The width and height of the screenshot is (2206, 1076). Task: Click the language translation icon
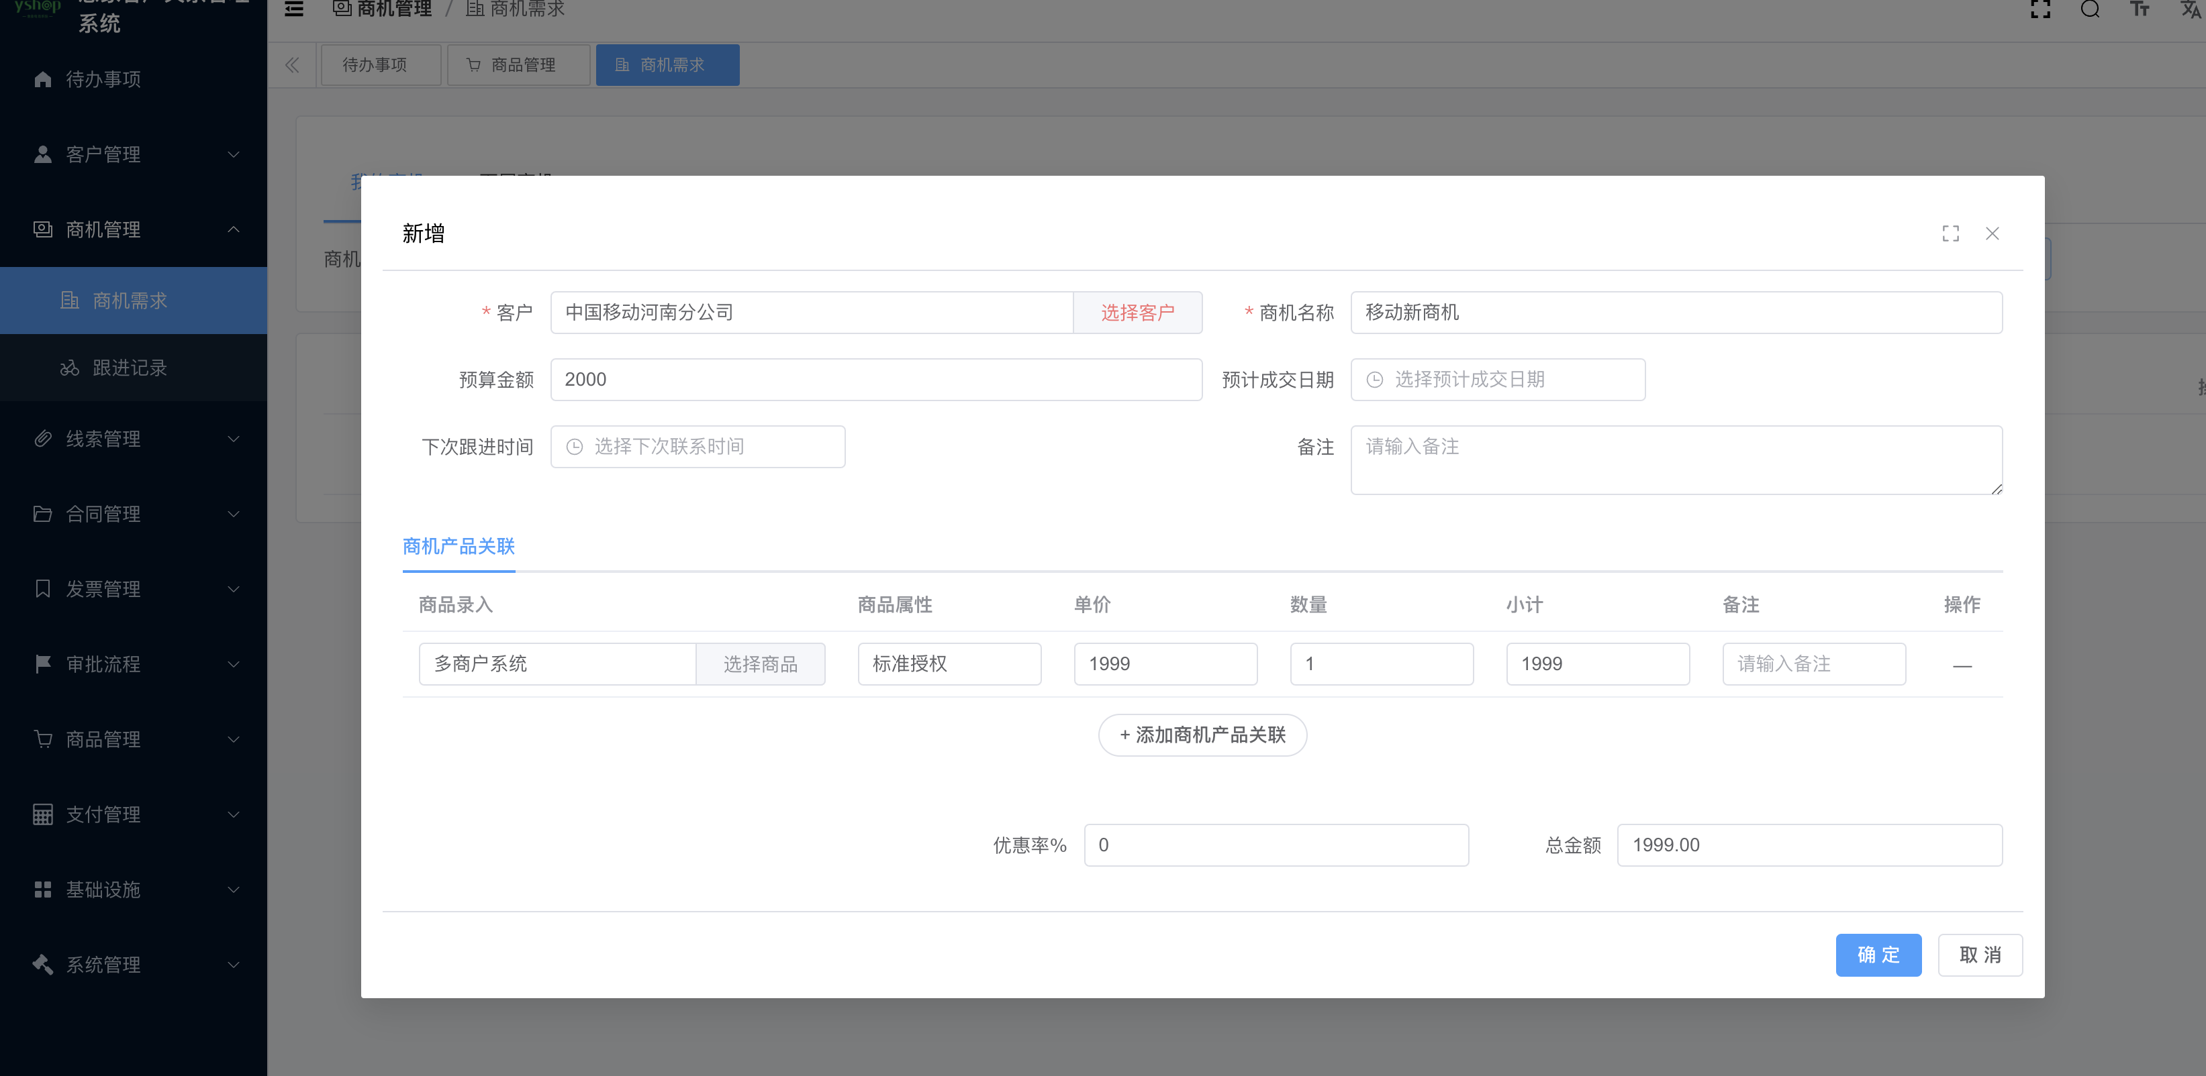[x=2189, y=9]
